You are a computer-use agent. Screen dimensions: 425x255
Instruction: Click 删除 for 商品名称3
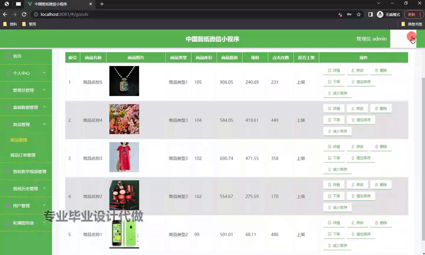coord(381,147)
